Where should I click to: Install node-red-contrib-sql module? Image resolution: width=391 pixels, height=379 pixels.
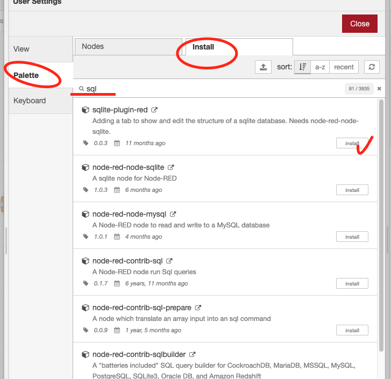pyautogui.click(x=352, y=283)
